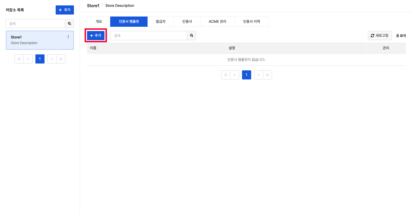
Task: Go to previous page of template table
Action: (235, 75)
